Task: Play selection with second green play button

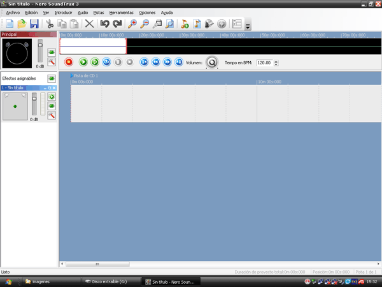Action: [95, 63]
